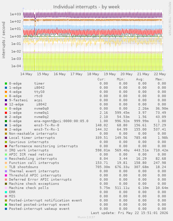The image size is (173, 221).
Task: Click the graph title Individual interrupts - by week
Action: click(x=86, y=7)
